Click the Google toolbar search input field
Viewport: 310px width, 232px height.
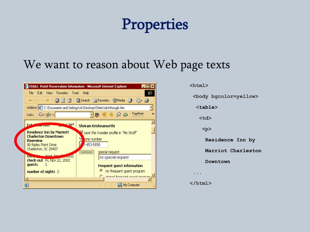click(72, 114)
